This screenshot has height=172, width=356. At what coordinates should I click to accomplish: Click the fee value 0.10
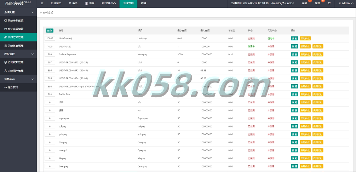pos(230,55)
